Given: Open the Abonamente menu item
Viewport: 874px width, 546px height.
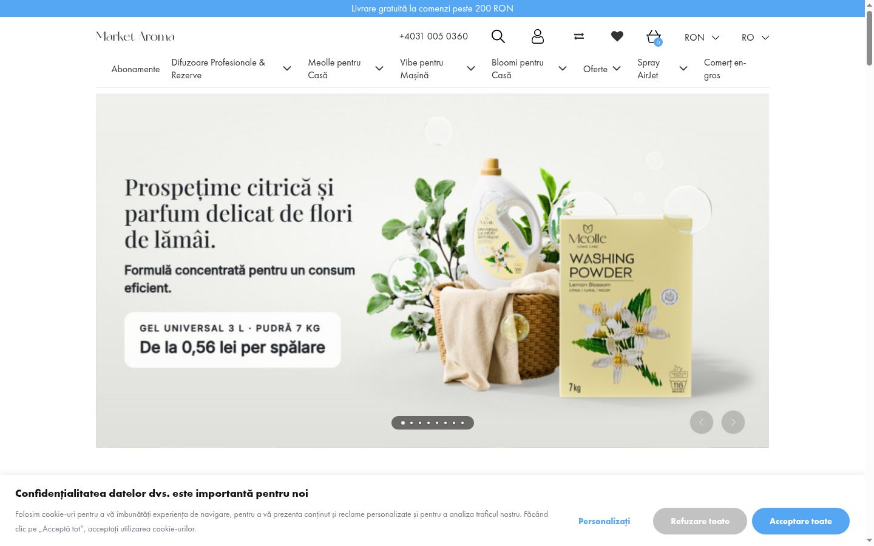Looking at the screenshot, I should point(135,69).
